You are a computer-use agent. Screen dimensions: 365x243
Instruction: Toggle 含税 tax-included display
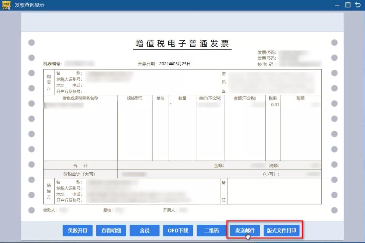pos(144,230)
